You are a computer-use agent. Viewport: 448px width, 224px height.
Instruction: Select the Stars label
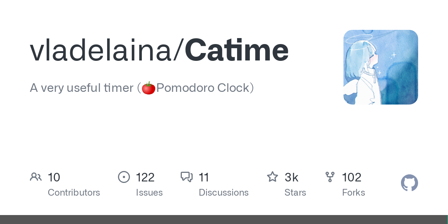click(x=295, y=193)
